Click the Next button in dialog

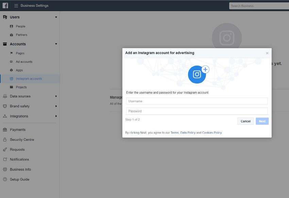262,121
